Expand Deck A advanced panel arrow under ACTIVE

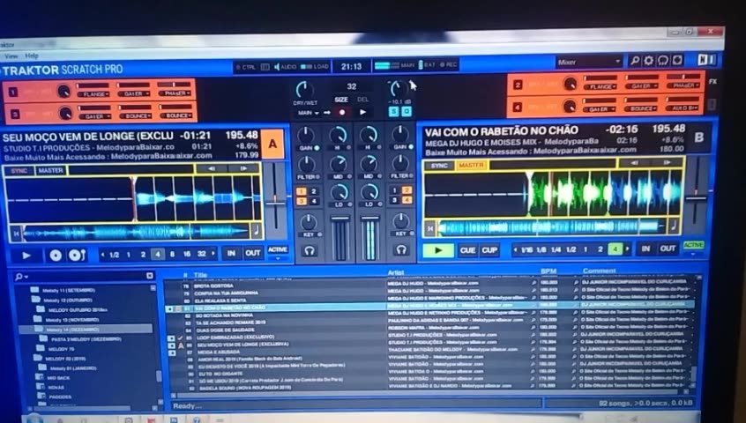(278, 259)
